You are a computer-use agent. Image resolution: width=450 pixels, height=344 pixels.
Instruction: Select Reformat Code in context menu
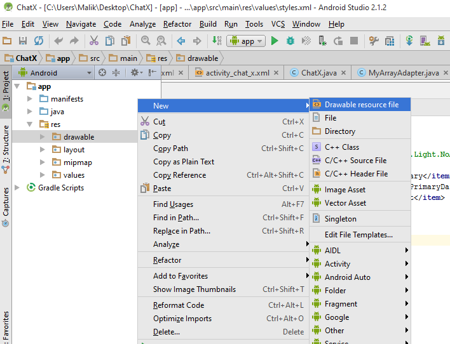[x=223, y=305]
